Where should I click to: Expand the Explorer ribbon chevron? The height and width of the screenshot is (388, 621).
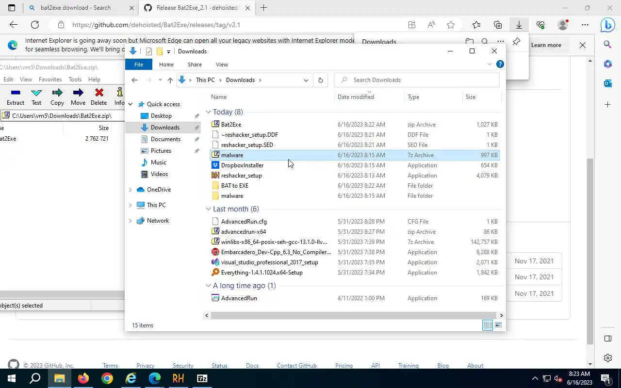point(489,64)
